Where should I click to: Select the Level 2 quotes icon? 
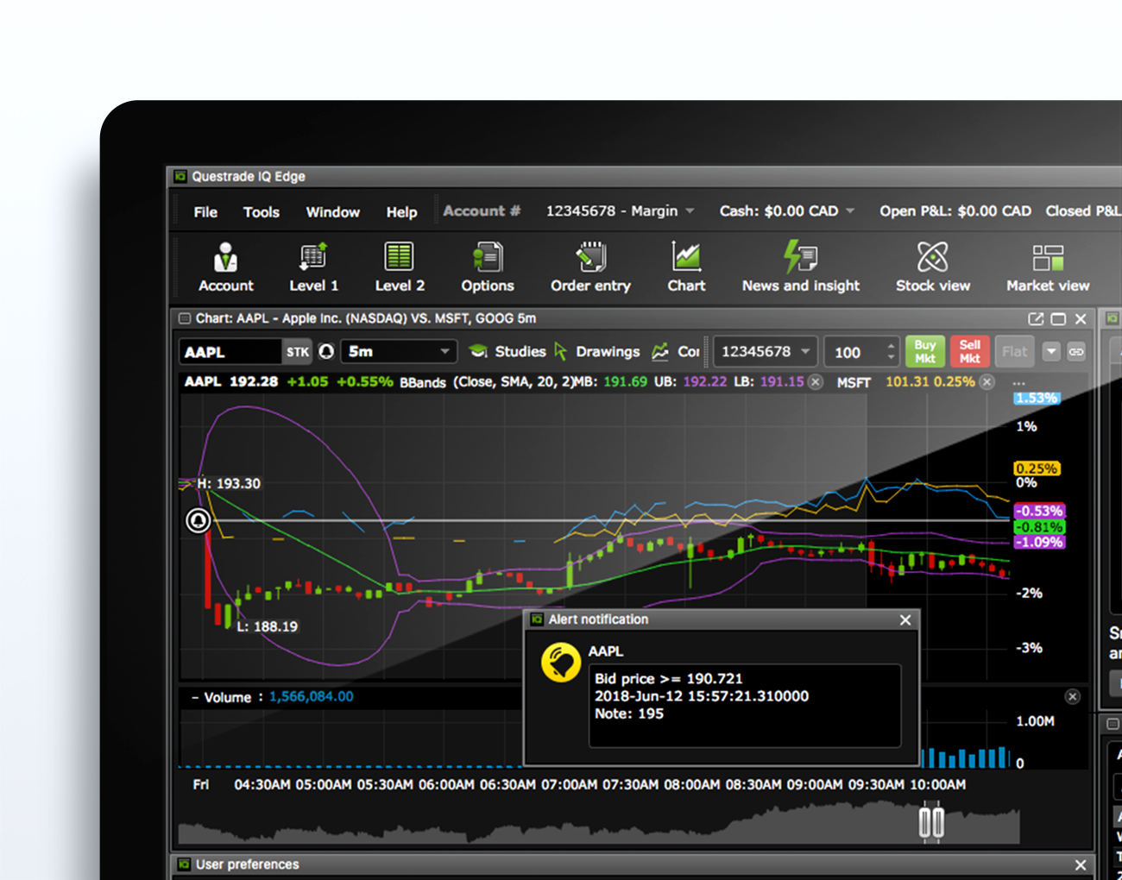point(399,266)
